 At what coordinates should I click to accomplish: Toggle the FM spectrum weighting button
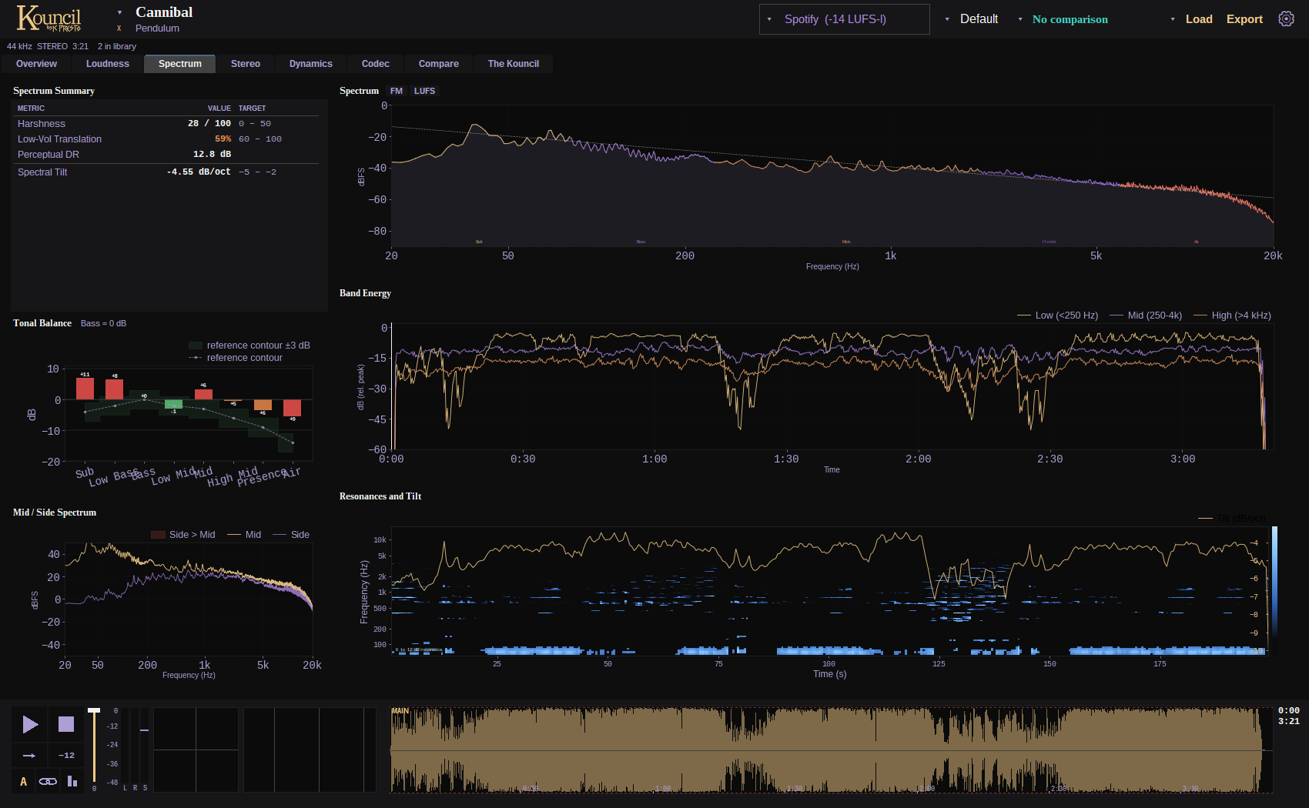coord(397,91)
